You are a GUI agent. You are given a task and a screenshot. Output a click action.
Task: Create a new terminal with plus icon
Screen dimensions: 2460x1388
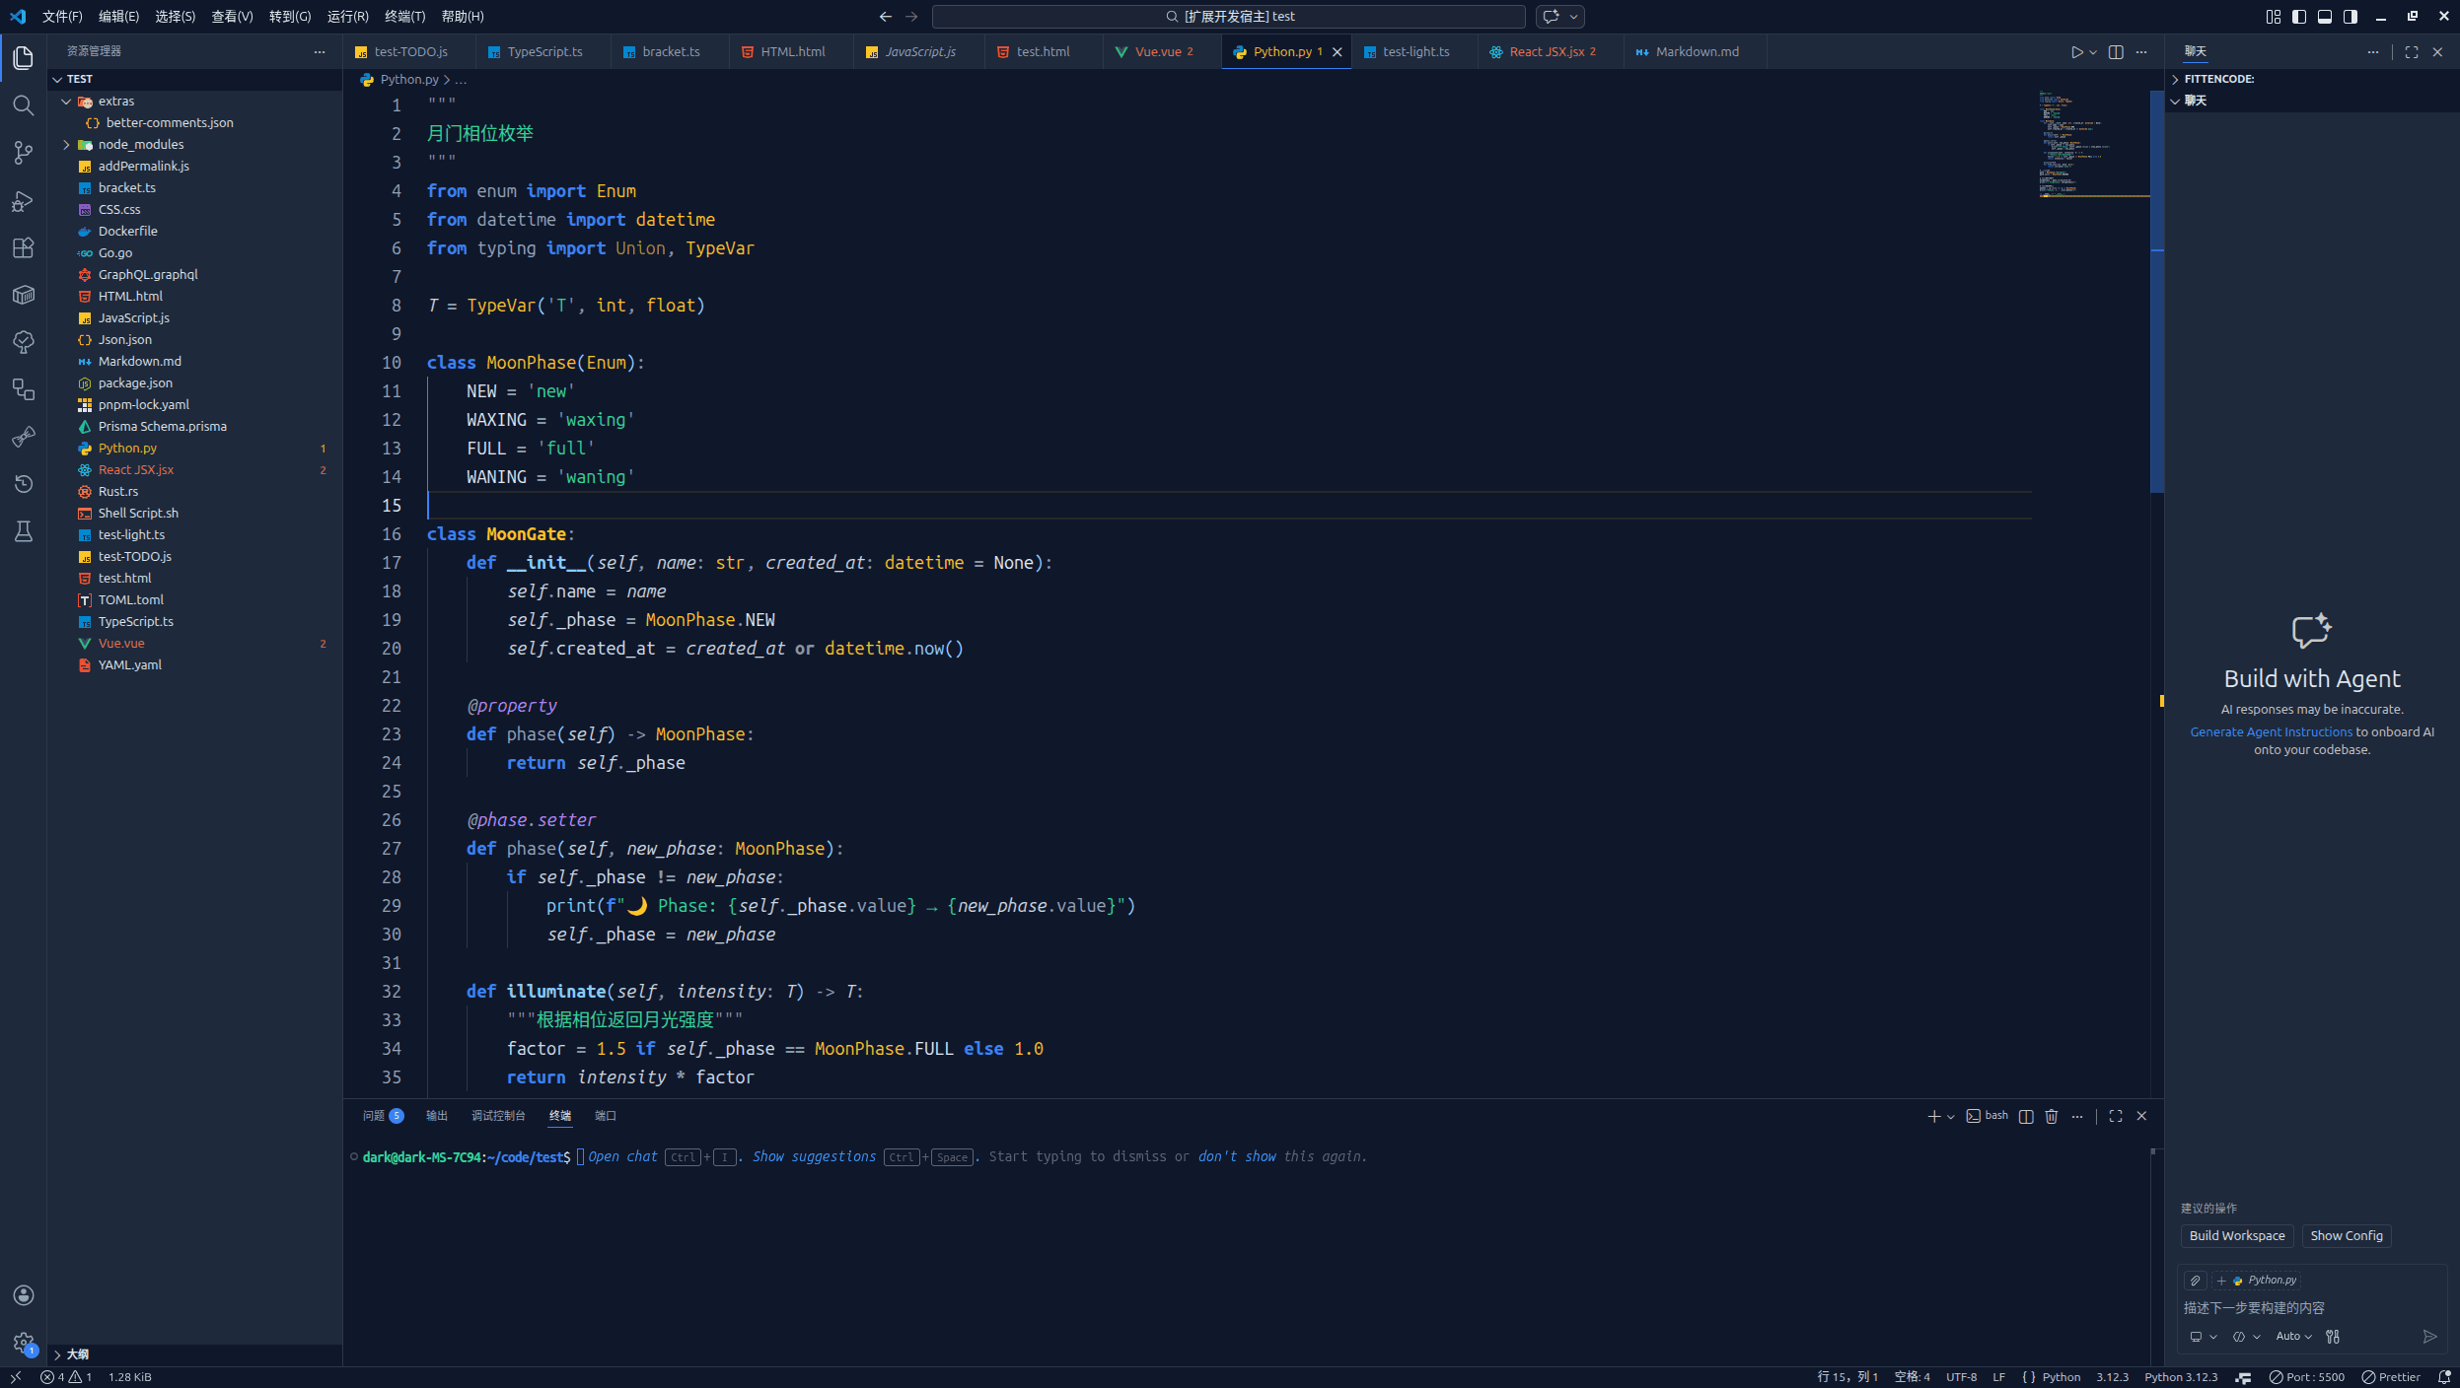(x=1933, y=1116)
